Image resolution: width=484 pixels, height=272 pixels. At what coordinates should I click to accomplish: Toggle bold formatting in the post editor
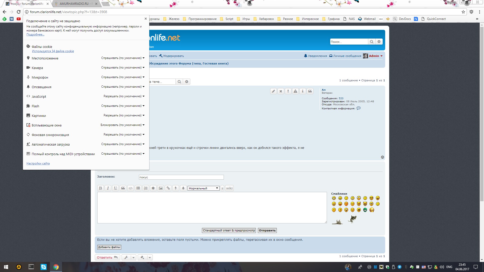pos(100,188)
